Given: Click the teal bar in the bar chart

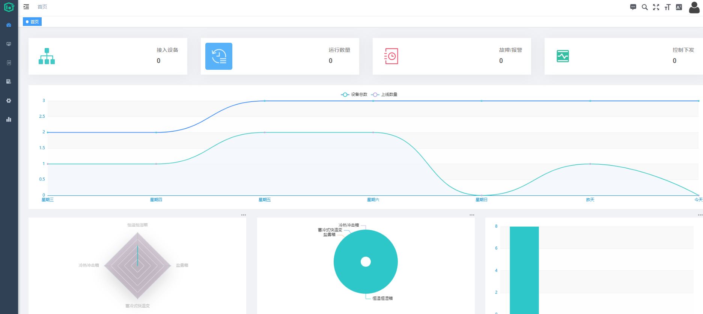Looking at the screenshot, I should click(x=524, y=270).
